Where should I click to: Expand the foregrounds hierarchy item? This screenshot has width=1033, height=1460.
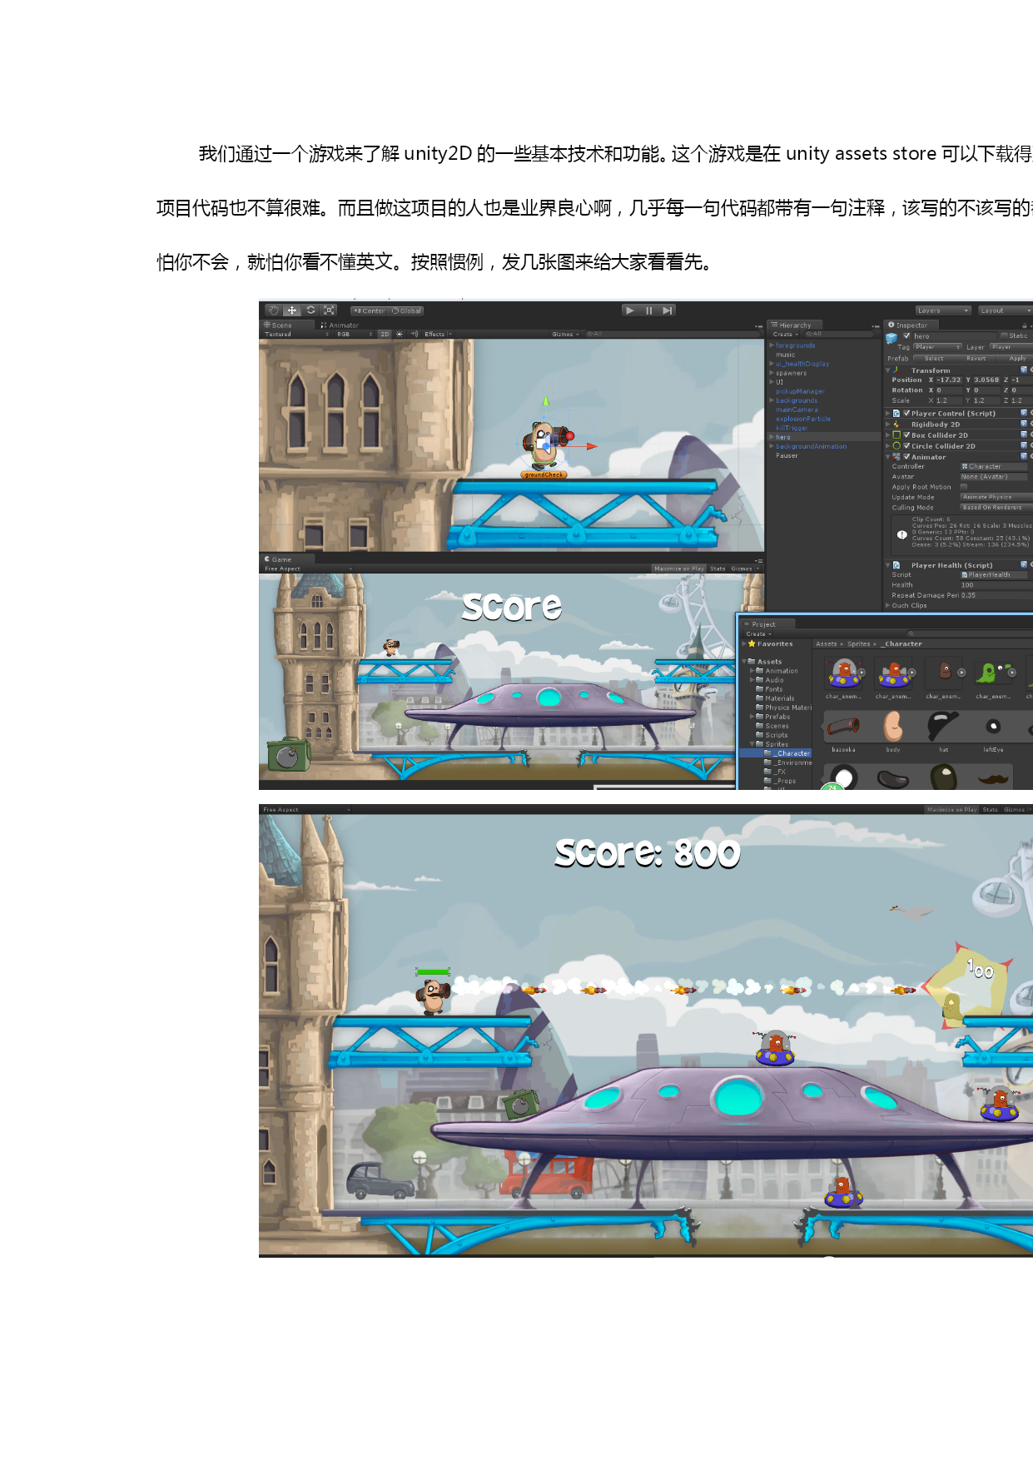(772, 345)
